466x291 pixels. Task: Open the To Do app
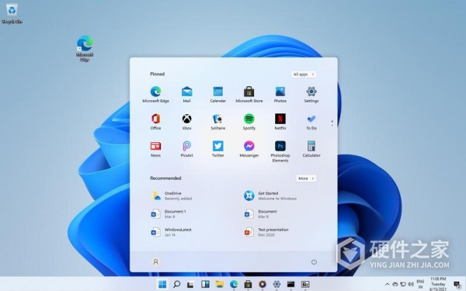(311, 122)
